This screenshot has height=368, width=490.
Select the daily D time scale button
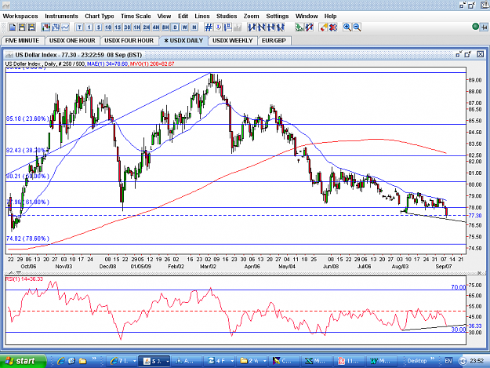(175, 27)
